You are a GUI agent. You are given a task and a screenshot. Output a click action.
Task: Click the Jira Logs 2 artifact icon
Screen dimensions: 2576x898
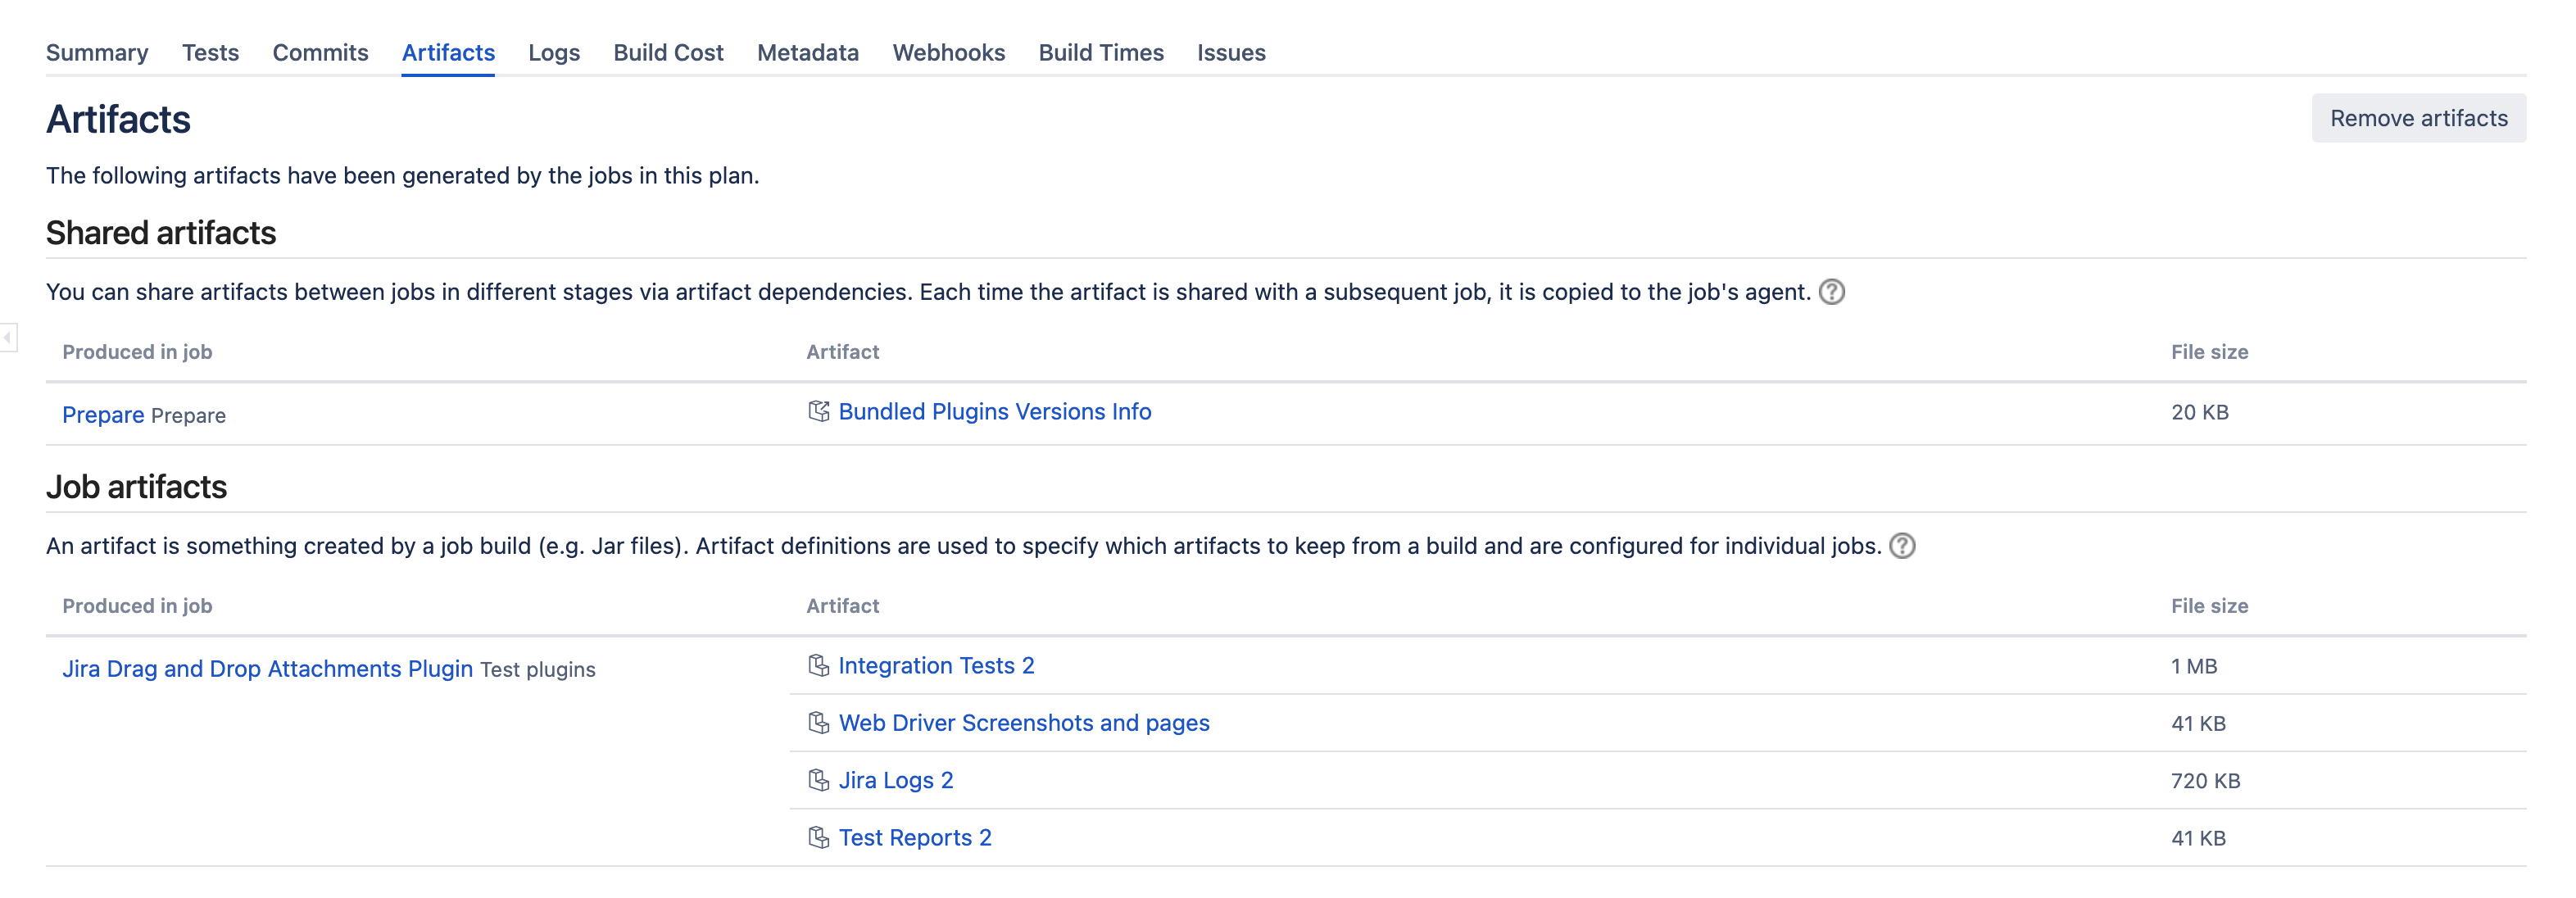818,779
